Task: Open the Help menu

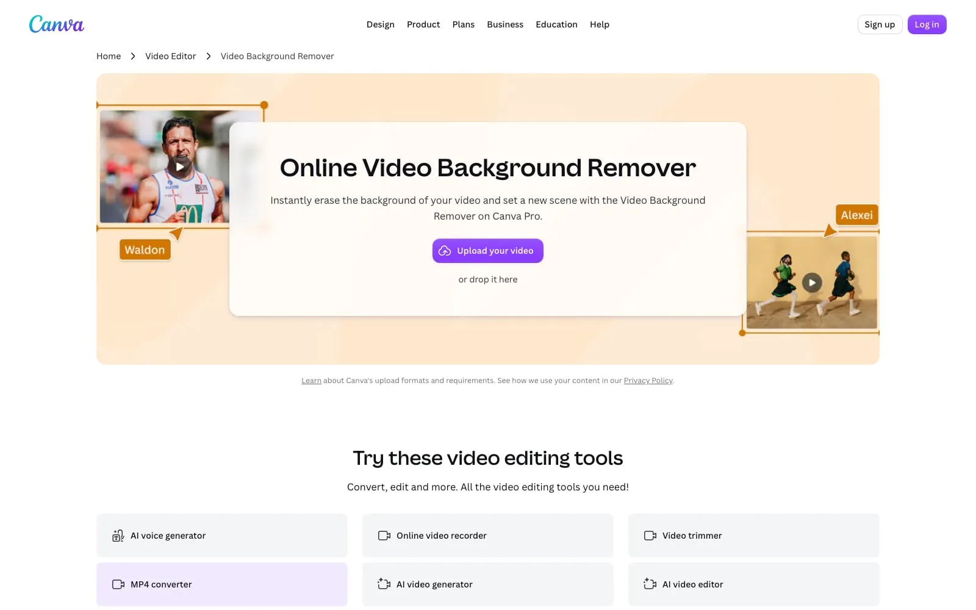Action: (x=599, y=24)
